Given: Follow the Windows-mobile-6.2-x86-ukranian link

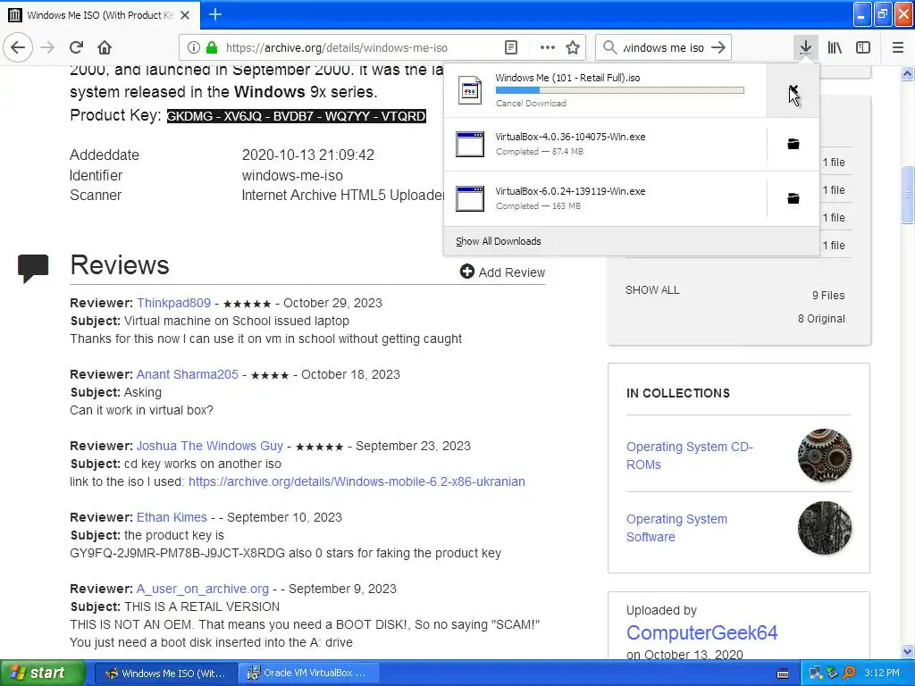Looking at the screenshot, I should 357,481.
